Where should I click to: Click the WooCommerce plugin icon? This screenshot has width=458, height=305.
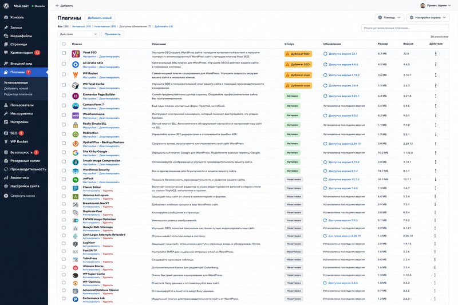click(76, 116)
